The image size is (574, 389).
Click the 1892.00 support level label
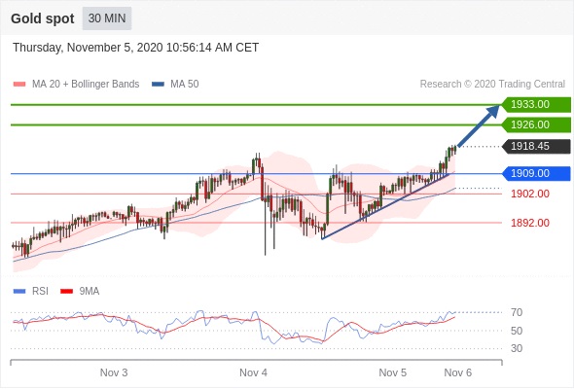530,223
